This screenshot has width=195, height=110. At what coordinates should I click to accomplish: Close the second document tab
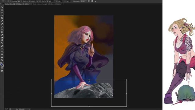[x=63, y=4]
